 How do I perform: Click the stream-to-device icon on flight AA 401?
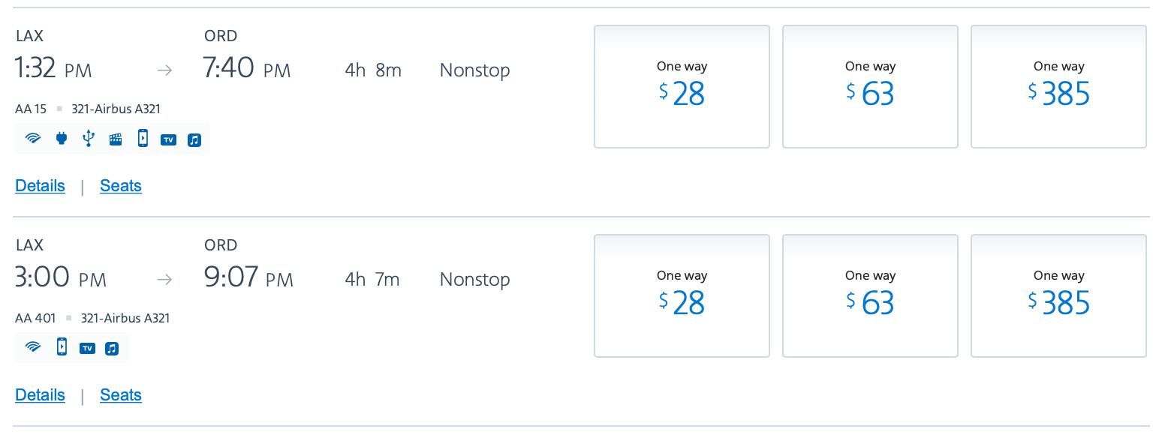point(61,347)
